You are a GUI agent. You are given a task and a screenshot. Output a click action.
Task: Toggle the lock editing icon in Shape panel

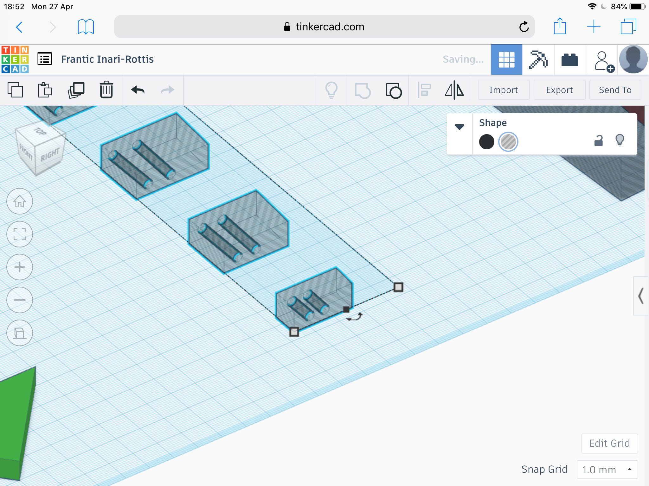pos(598,140)
